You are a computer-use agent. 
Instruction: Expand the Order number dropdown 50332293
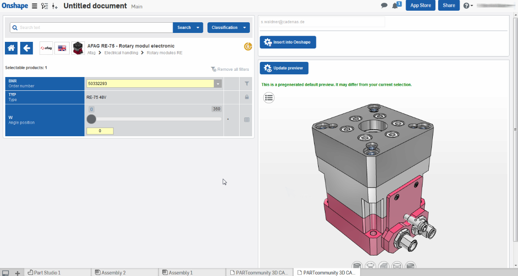click(218, 84)
